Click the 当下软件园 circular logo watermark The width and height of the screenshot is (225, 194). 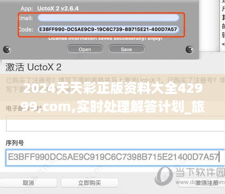(164, 176)
